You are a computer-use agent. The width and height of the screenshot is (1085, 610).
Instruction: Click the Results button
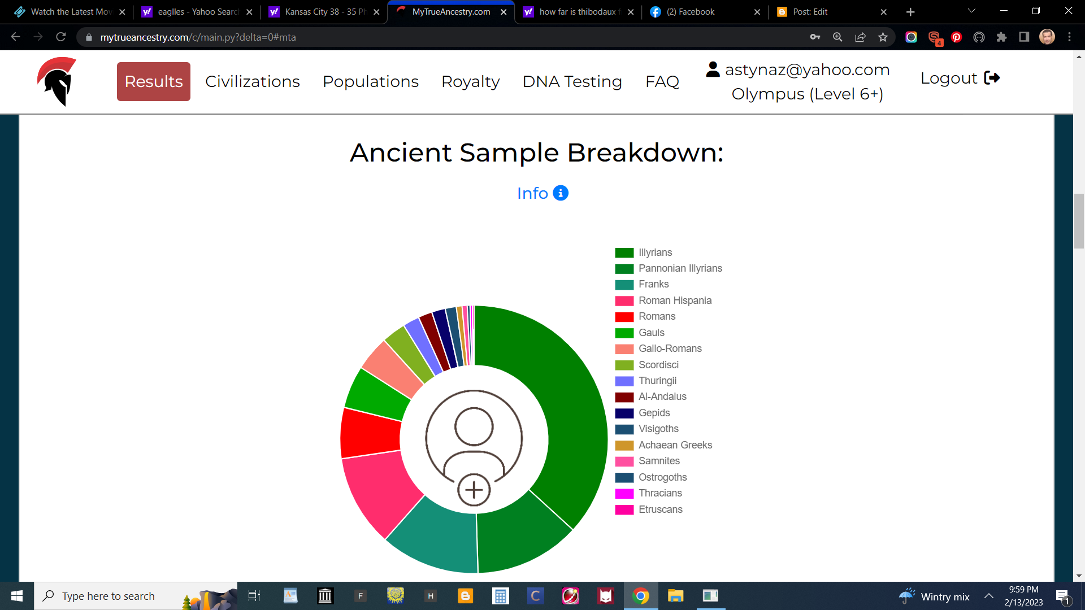pos(153,81)
